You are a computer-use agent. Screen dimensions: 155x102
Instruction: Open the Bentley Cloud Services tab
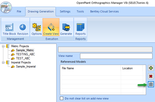104,11
